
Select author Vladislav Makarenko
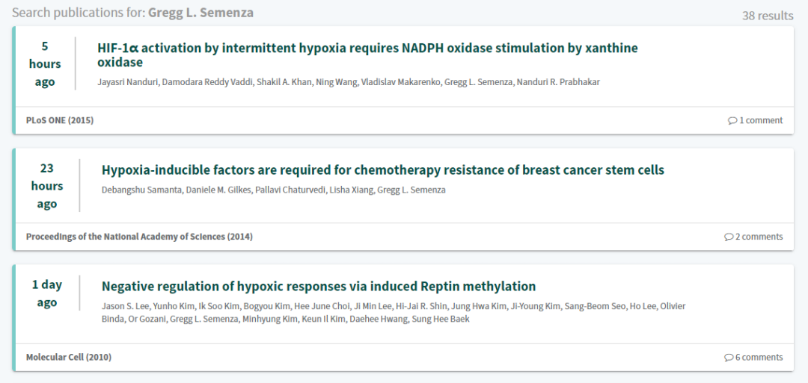(x=400, y=81)
